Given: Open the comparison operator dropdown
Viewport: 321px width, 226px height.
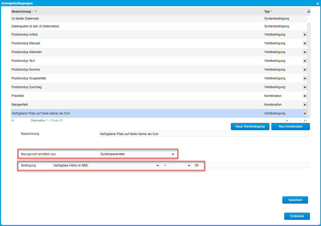Looking at the screenshot, I should click(x=177, y=165).
